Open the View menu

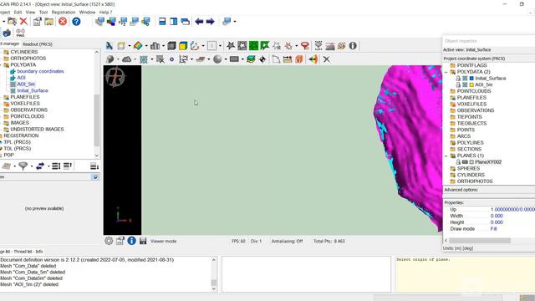click(30, 13)
